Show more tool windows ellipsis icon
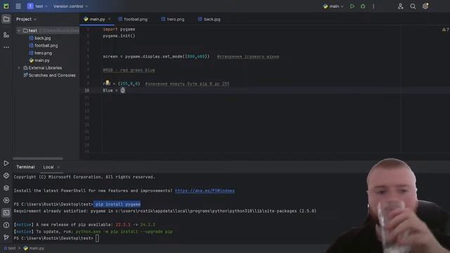Viewport: 450px width, 253px height. coord(6,47)
